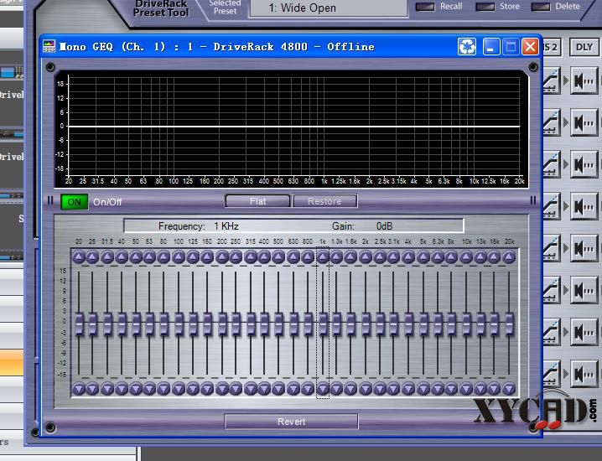Raise the 2k band with up arrow
Screen dimensions: 602x461
click(366, 256)
